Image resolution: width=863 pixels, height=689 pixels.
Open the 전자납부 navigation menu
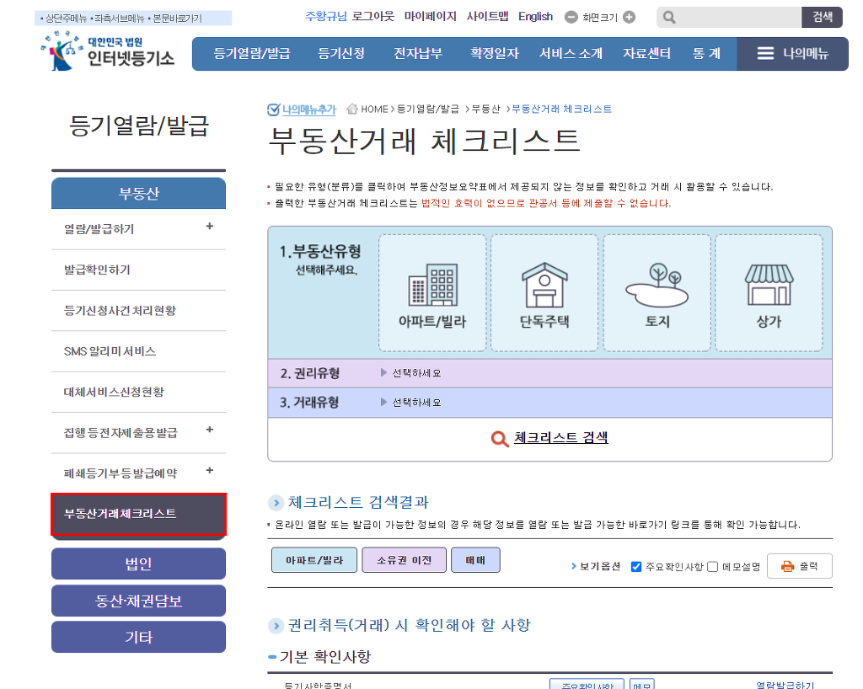pyautogui.click(x=418, y=54)
